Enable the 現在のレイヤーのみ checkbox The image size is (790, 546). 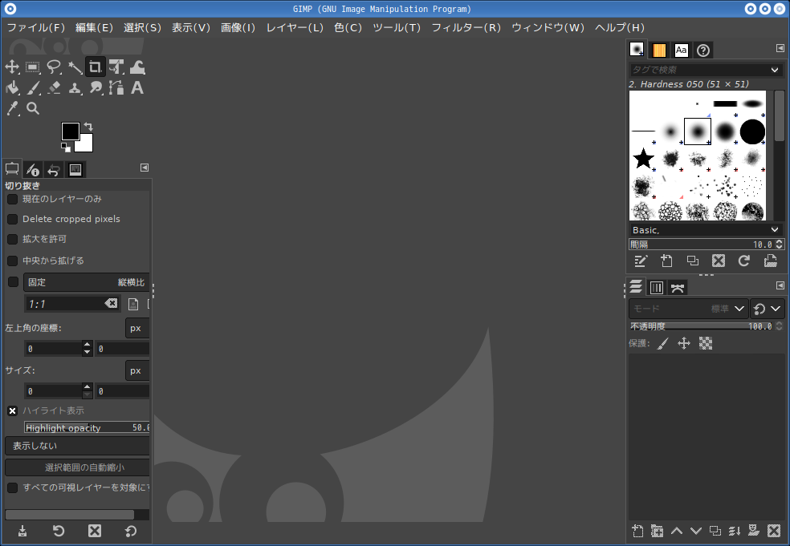(13, 200)
